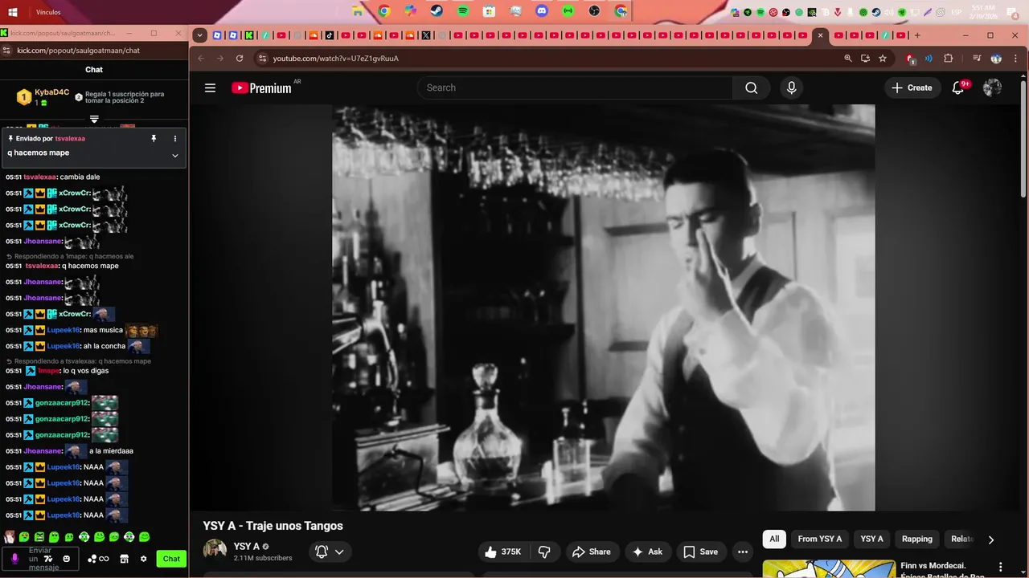Open Chrome media control icon

tap(977, 58)
